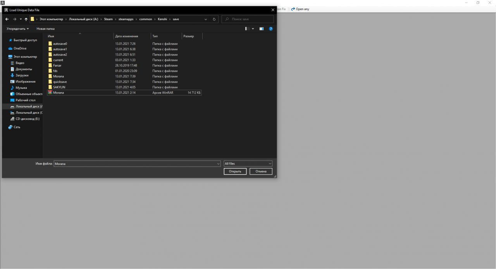Click the Change view icon near Help

[261, 28]
